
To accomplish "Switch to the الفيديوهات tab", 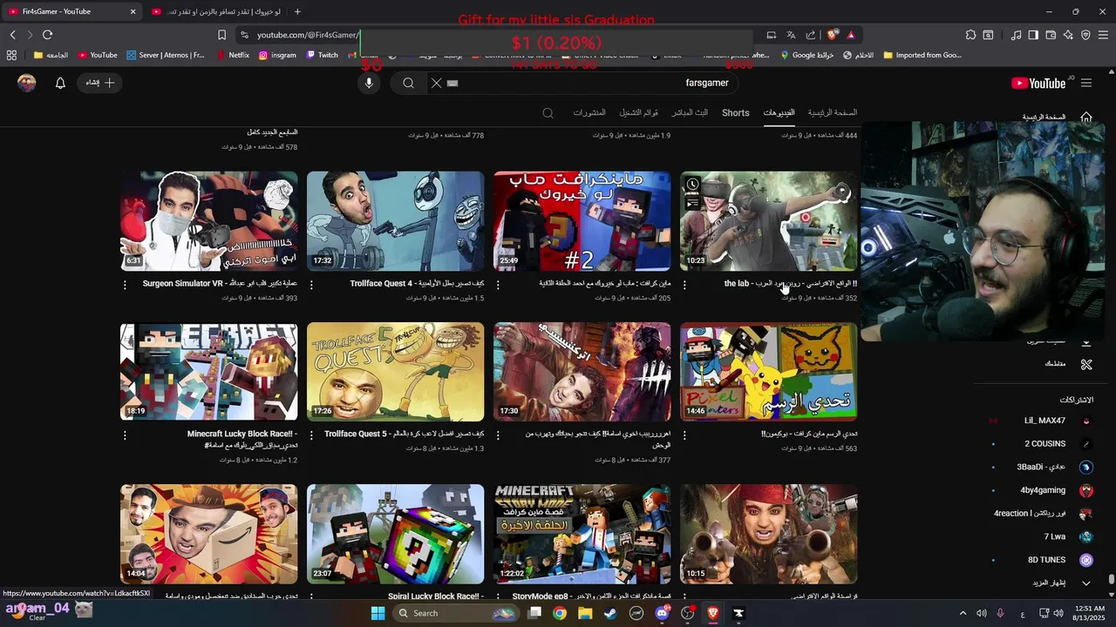I will click(x=779, y=113).
